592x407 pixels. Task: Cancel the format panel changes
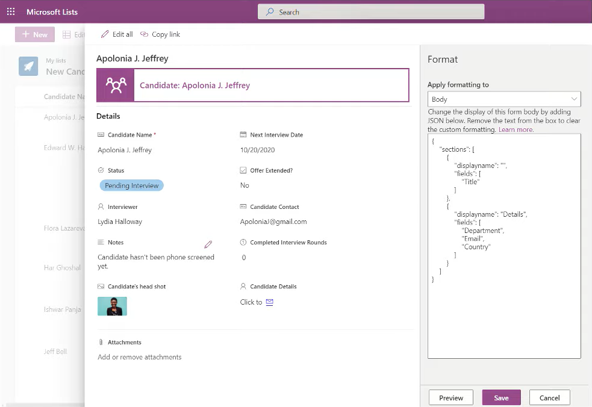coord(549,397)
